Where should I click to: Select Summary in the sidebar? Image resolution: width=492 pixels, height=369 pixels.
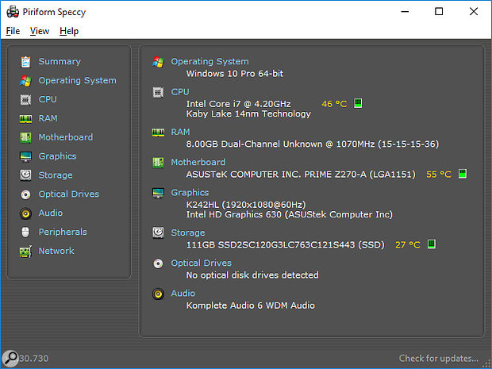60,62
